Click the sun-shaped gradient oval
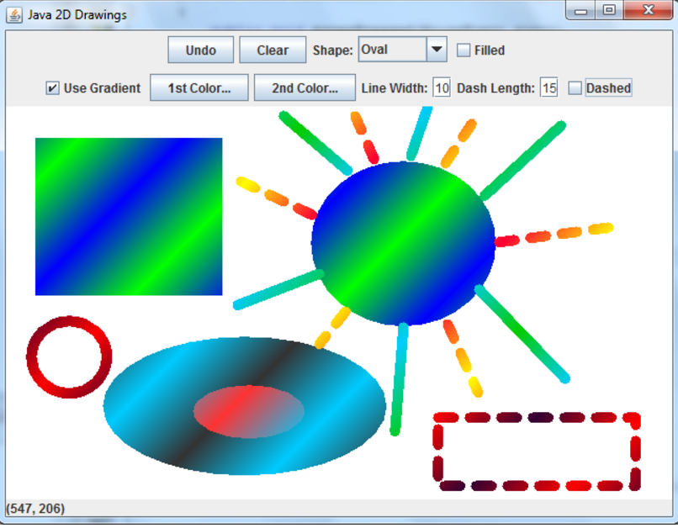This screenshot has width=678, height=528. [404, 242]
